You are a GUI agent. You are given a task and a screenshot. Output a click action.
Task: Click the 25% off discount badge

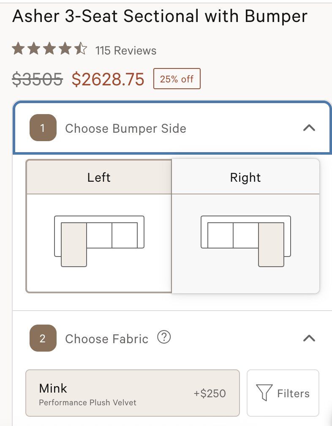(177, 79)
